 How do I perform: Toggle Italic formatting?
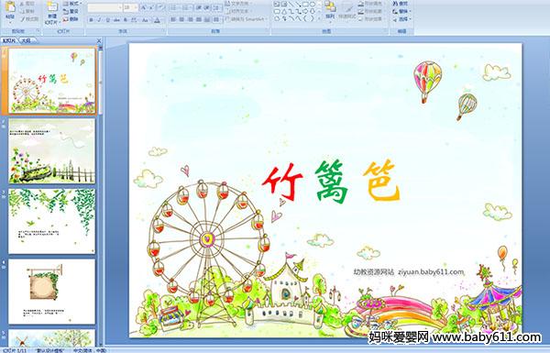pos(99,20)
